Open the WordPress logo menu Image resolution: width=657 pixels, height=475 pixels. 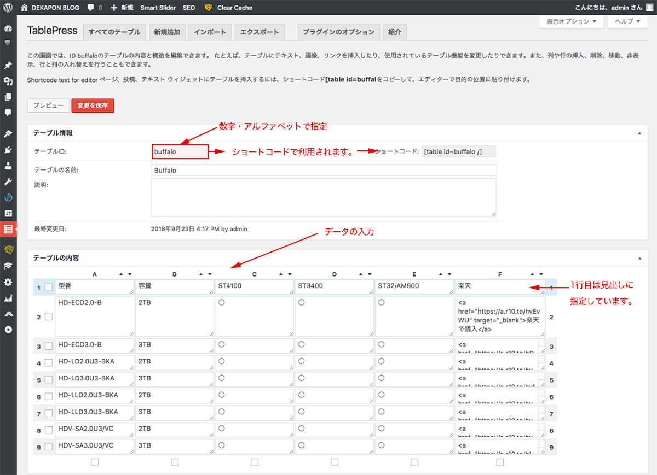[8, 8]
